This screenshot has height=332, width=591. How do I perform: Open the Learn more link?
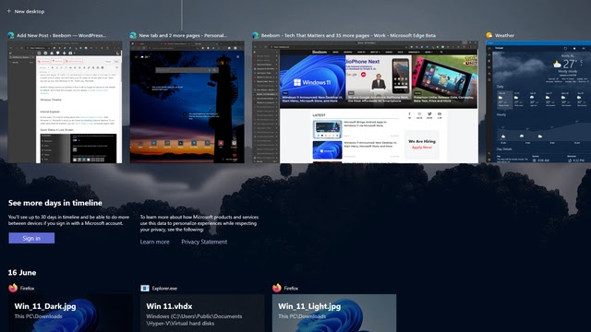[x=154, y=242]
